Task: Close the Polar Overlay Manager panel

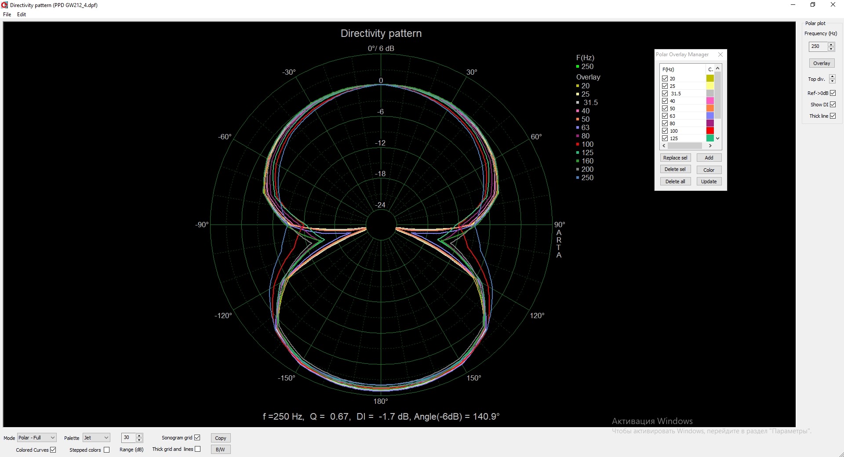Action: tap(720, 54)
